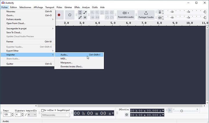Choose Données brutes (Raw)... option
Screen dimensions: 209x123
point(79,67)
